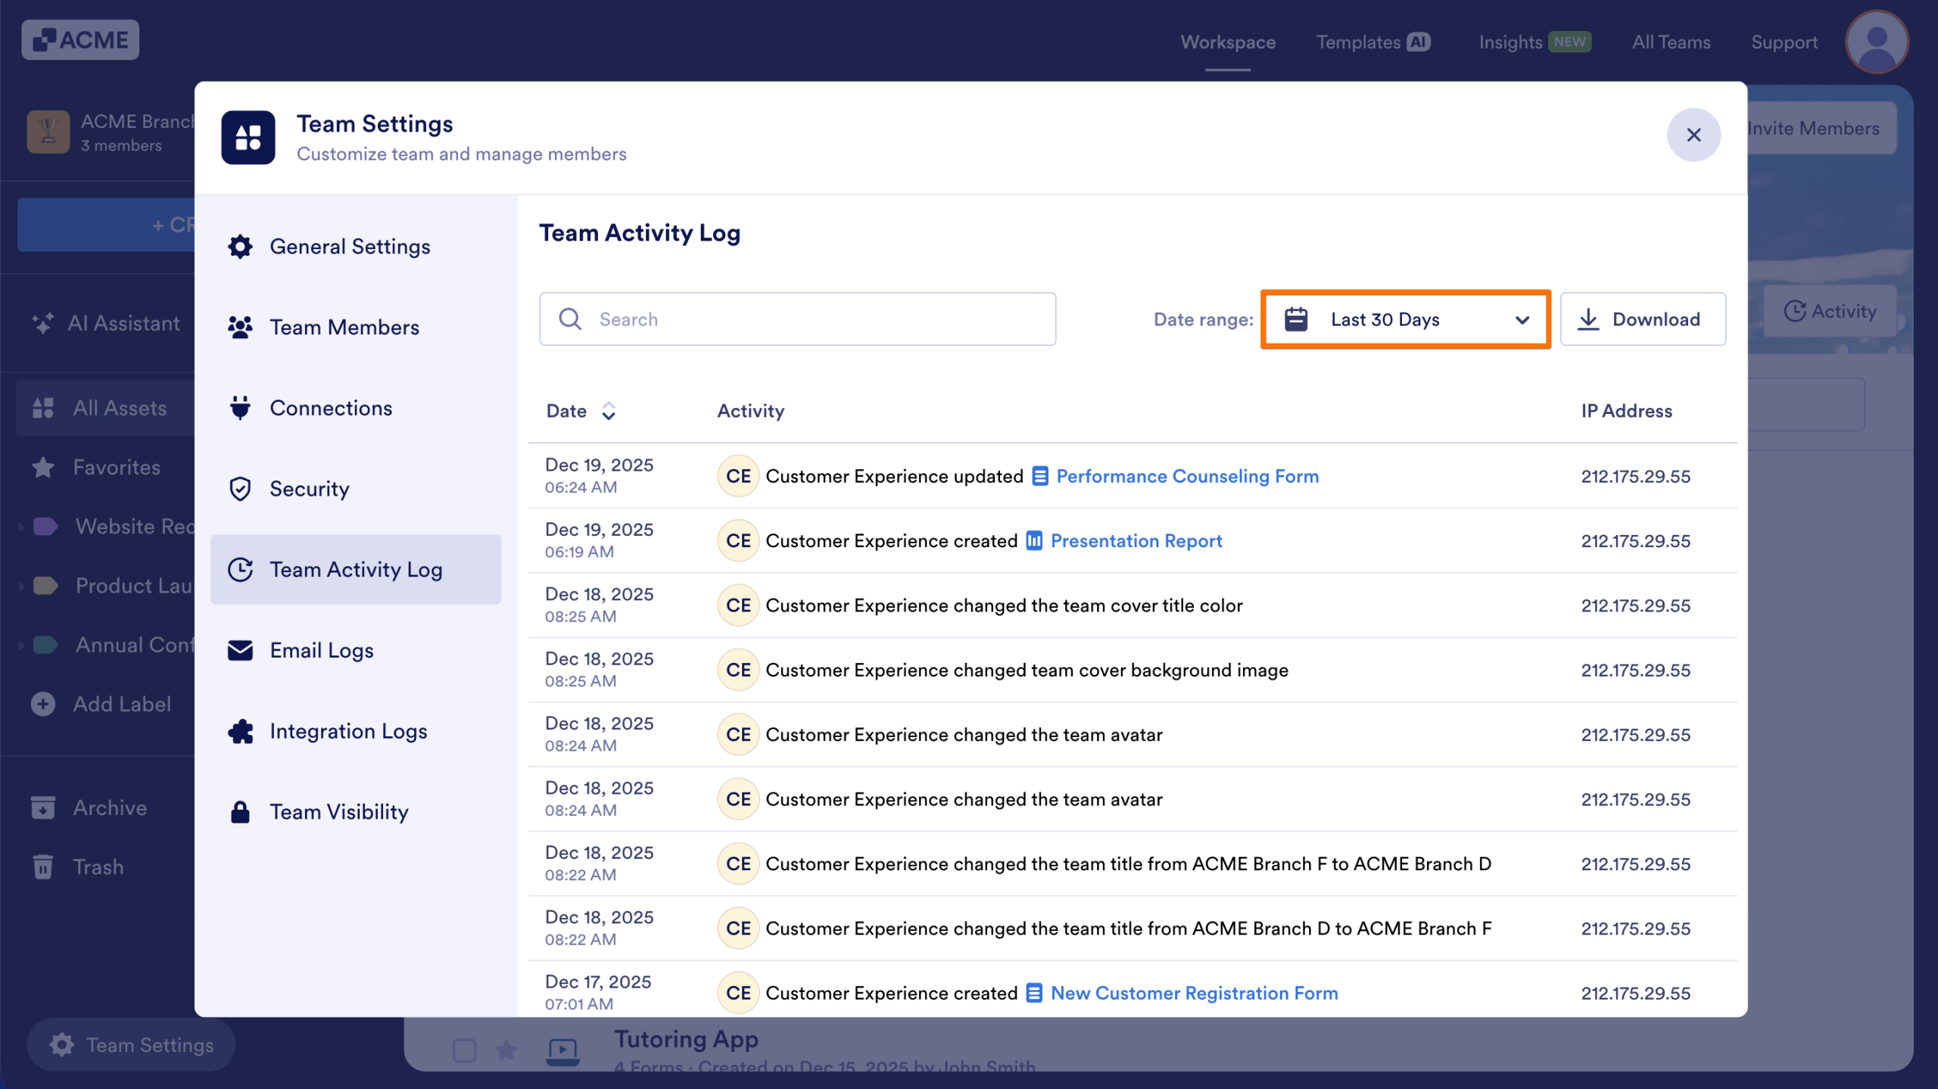Screen dimensions: 1938x1089
Task: Click the Integration Logs puzzle icon
Action: tap(239, 731)
